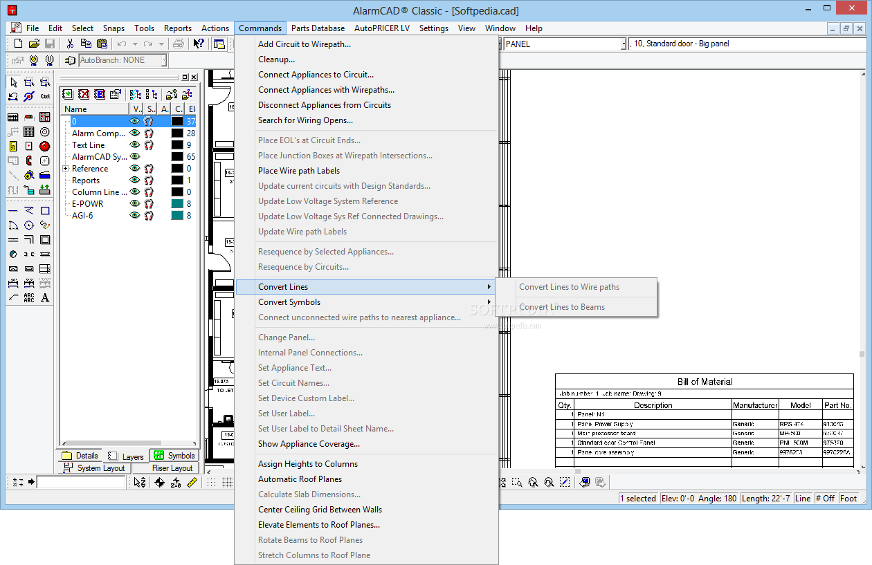
Task: Open the AutoBranch dropdown
Action: pyautogui.click(x=164, y=60)
